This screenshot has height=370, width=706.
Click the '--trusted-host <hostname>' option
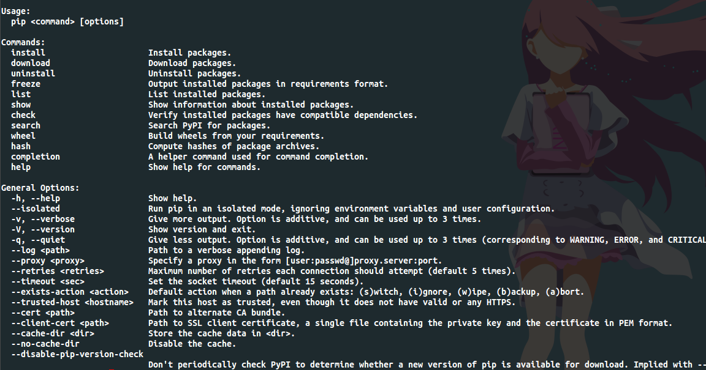coord(72,302)
